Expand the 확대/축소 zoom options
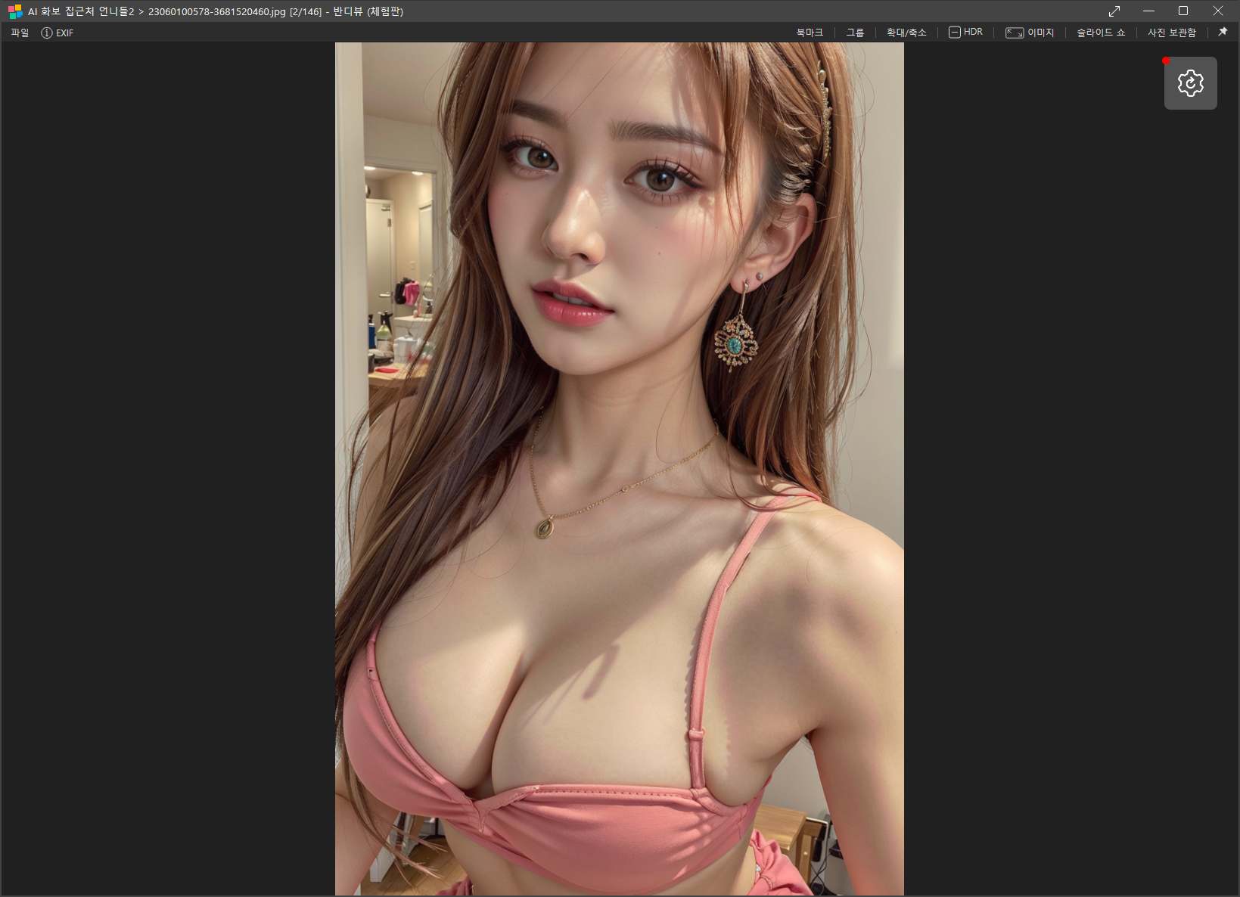1240x897 pixels. coord(906,33)
